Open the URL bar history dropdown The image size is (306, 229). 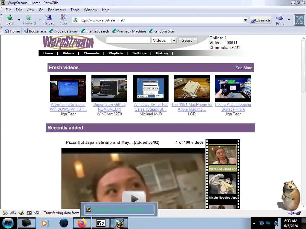tap(246, 20)
